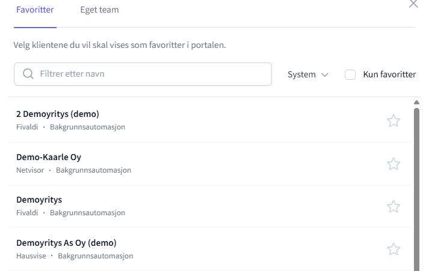
Task: Click the client list scrollbar thumb
Action: (416, 186)
